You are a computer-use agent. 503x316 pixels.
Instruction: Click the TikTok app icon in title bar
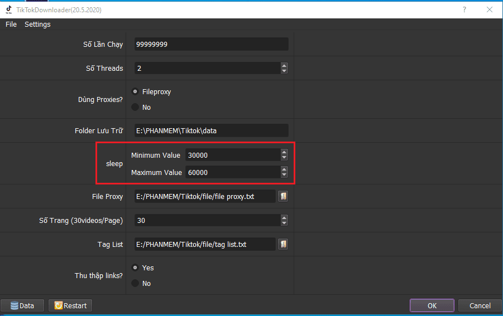(9, 9)
